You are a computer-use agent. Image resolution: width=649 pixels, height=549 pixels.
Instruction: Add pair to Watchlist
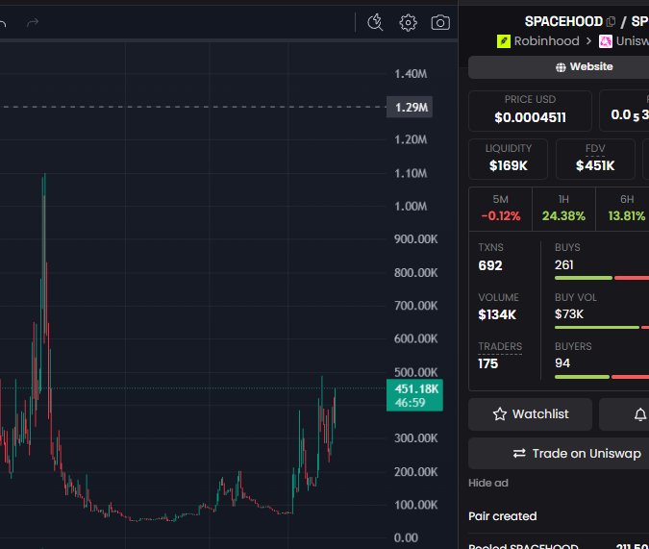click(x=530, y=414)
